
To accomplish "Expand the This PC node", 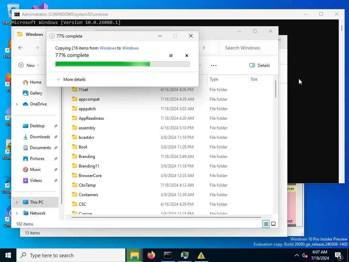I will (17, 202).
